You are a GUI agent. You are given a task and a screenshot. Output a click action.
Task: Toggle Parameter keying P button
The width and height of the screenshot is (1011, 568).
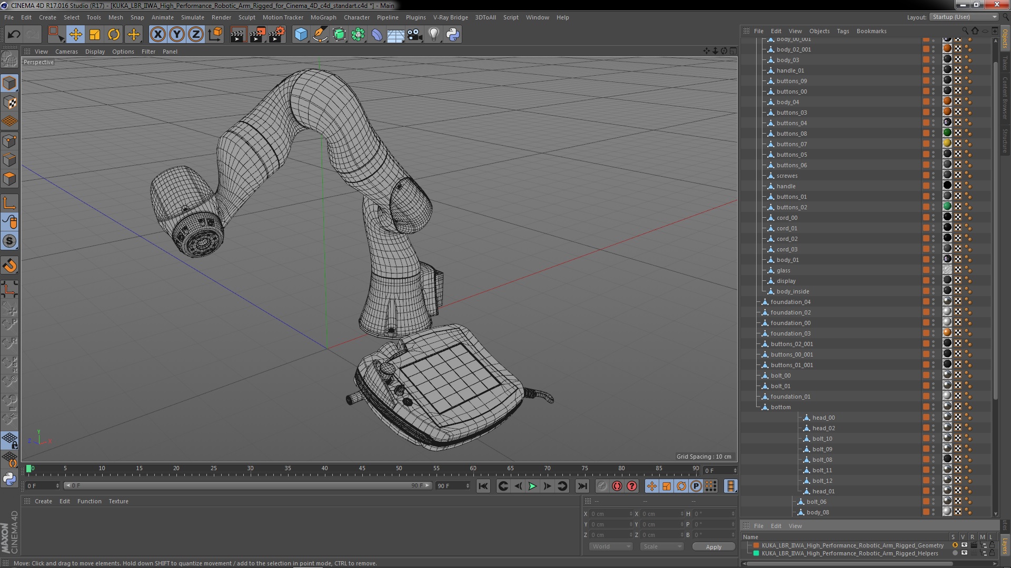[696, 486]
